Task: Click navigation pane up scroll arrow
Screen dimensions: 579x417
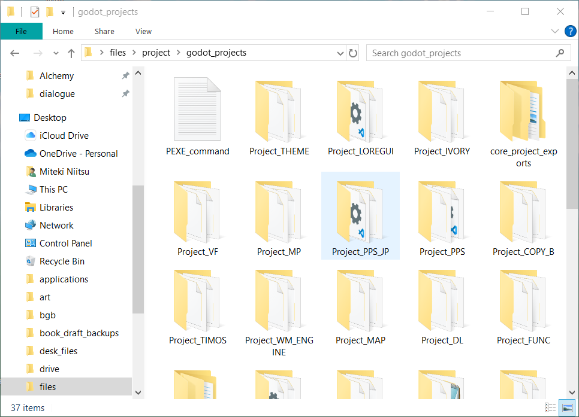Action: click(138, 73)
